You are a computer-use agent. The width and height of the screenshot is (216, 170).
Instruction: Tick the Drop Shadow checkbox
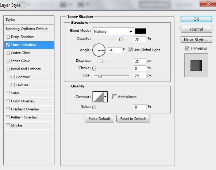8,37
